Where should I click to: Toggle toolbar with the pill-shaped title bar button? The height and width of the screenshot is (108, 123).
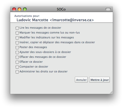tap(108, 9)
